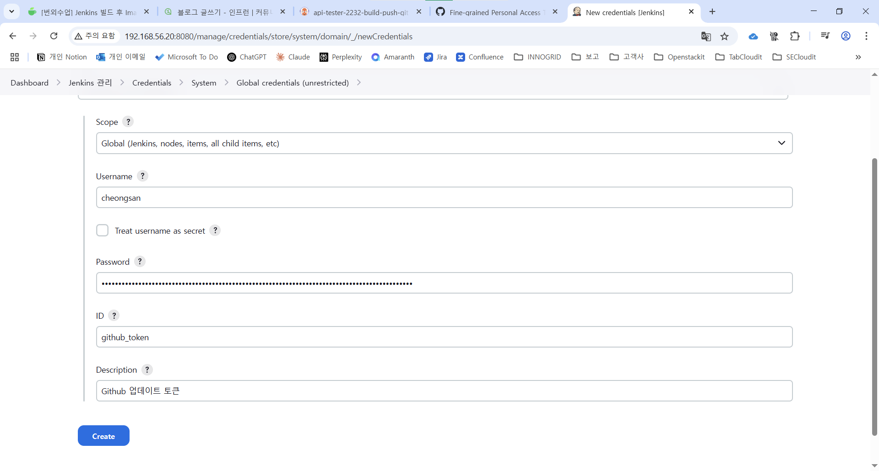The width and height of the screenshot is (879, 471).
Task: Click the dark extension icon beside the cloud
Action: (x=774, y=36)
